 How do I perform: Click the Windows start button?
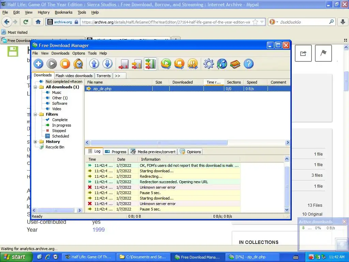click(15, 257)
